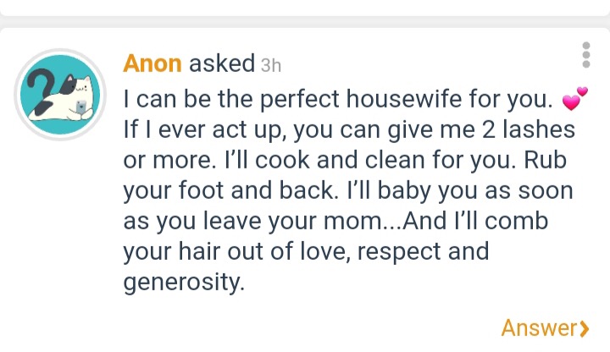
Task: Click the 3h timestamp
Action: click(x=271, y=66)
